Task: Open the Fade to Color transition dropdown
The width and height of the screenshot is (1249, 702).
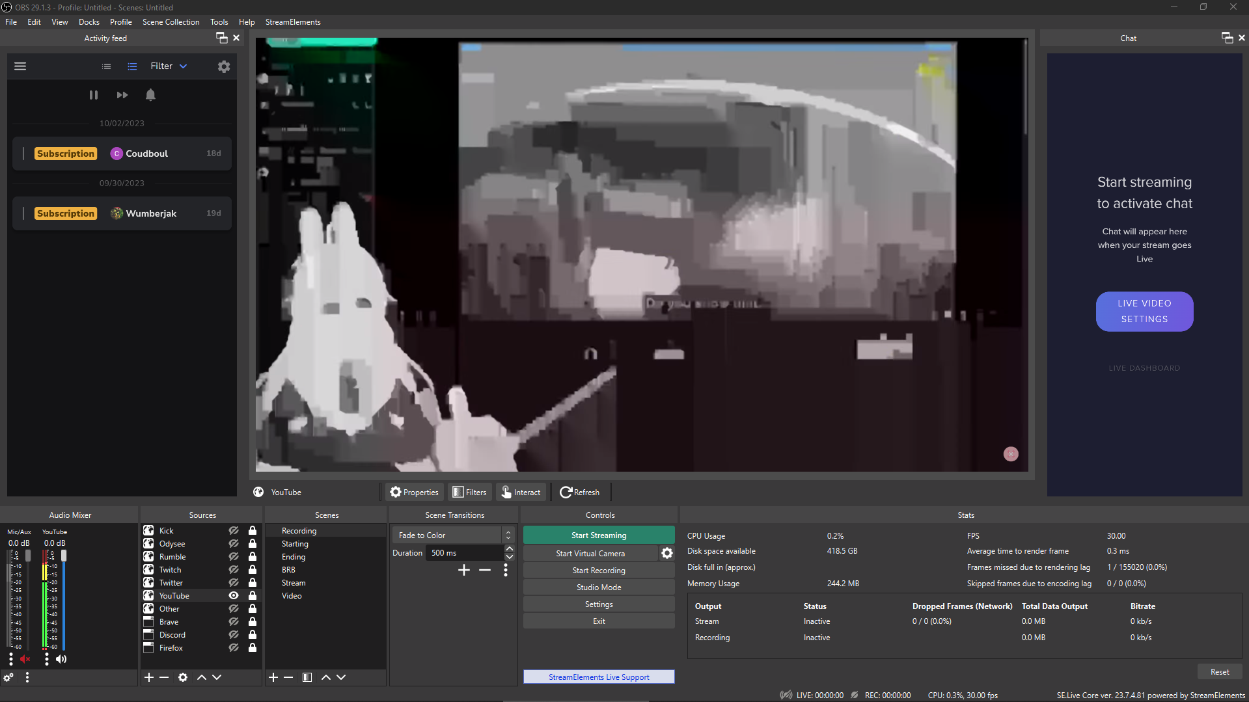Action: point(454,535)
